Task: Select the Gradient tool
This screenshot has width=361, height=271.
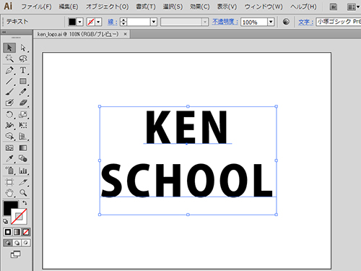Action: point(23,147)
